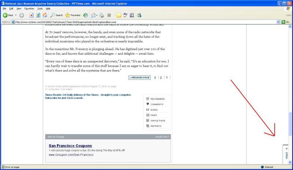Viewport: 293px width, 170px height.
Task: Click the Go button beside address bar
Action: click(x=285, y=22)
